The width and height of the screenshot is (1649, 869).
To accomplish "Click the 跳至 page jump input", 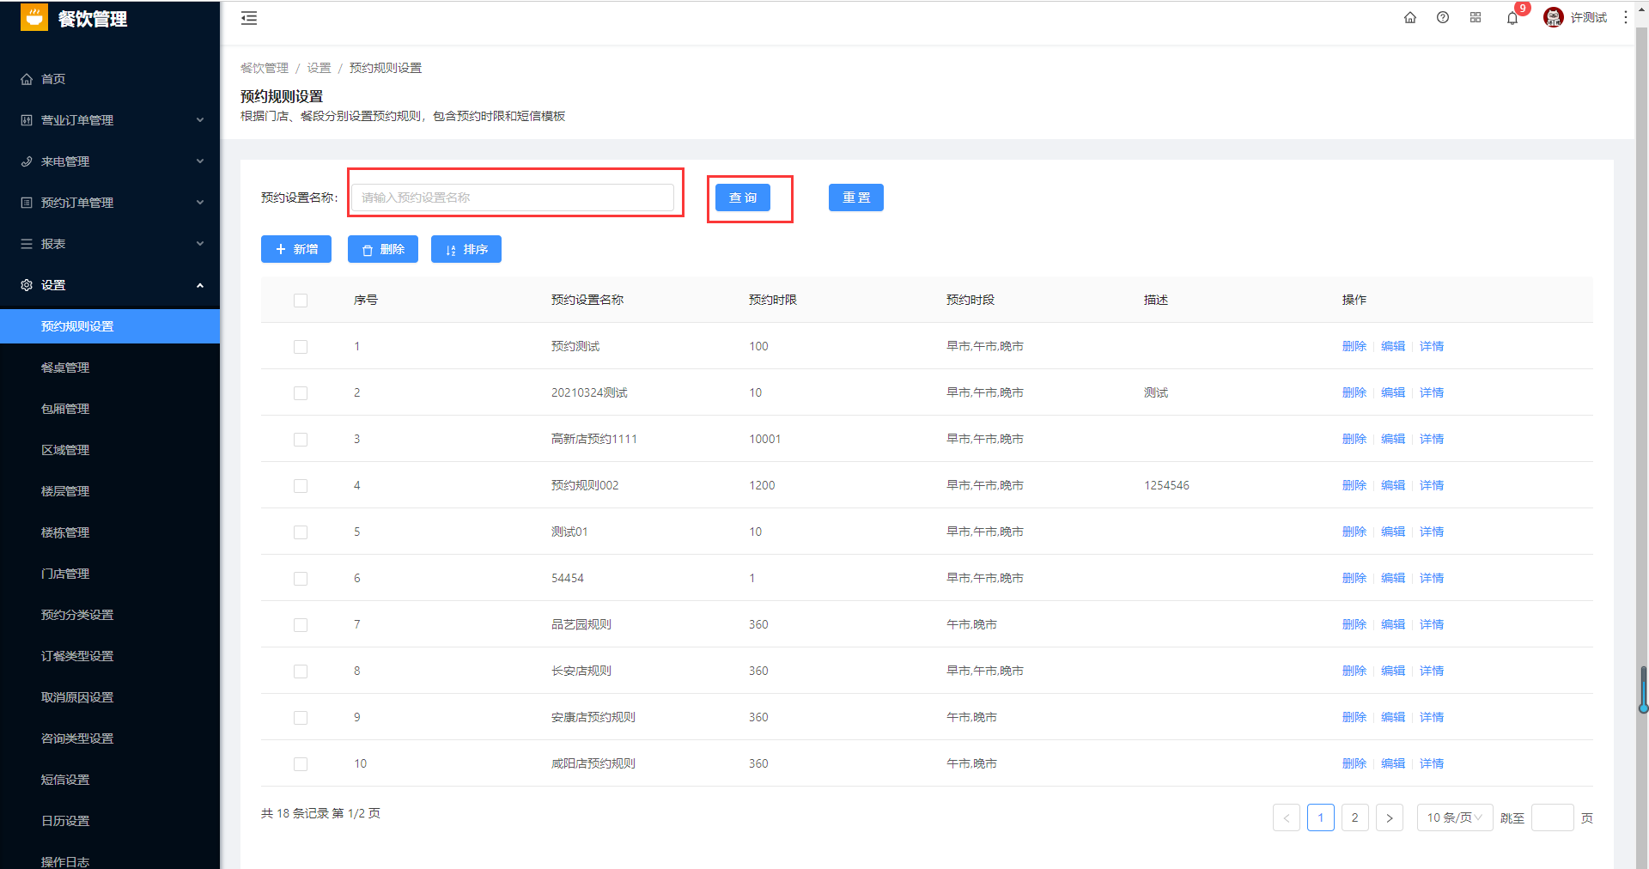I will coord(1553,817).
